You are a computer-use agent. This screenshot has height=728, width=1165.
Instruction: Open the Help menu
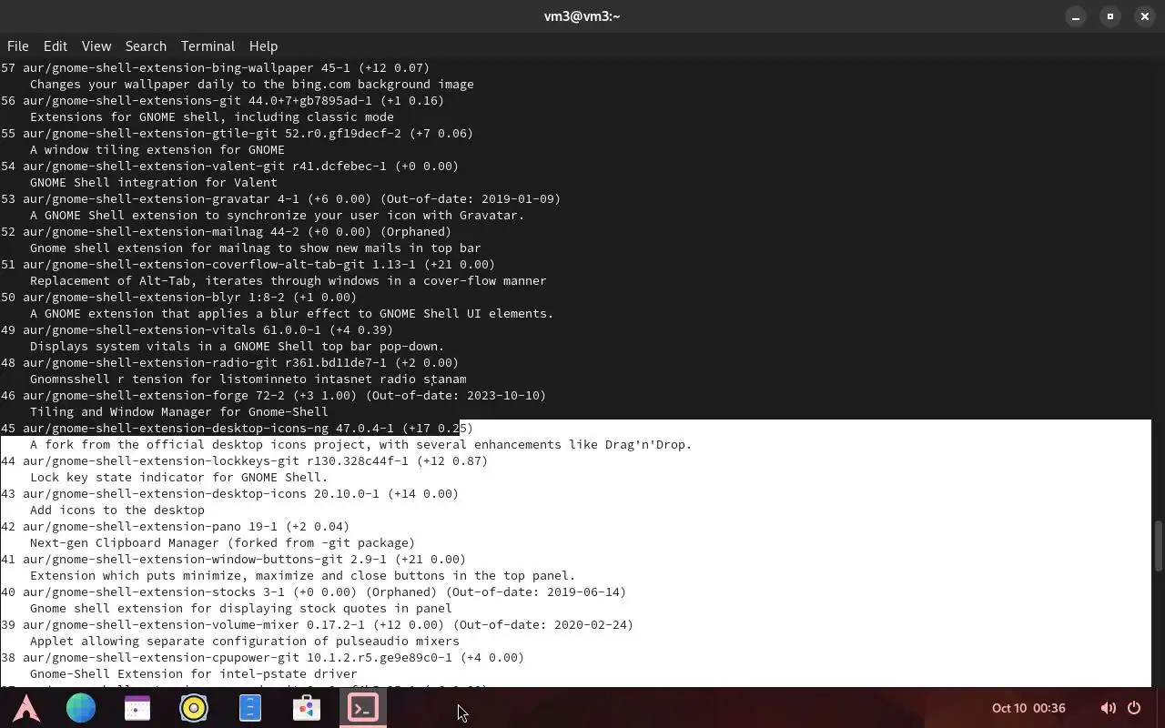(x=263, y=46)
